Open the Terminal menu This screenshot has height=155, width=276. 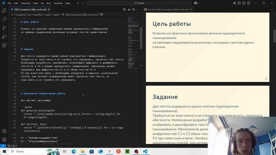[58, 3]
